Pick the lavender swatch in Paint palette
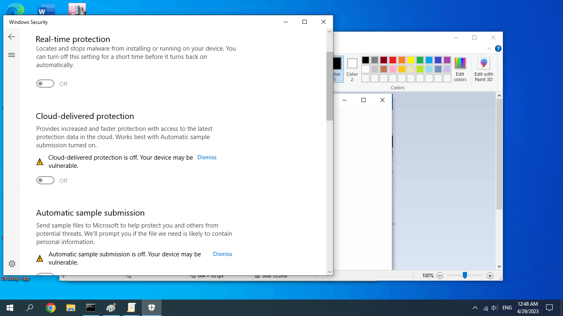Image resolution: width=563 pixels, height=316 pixels. point(447,69)
